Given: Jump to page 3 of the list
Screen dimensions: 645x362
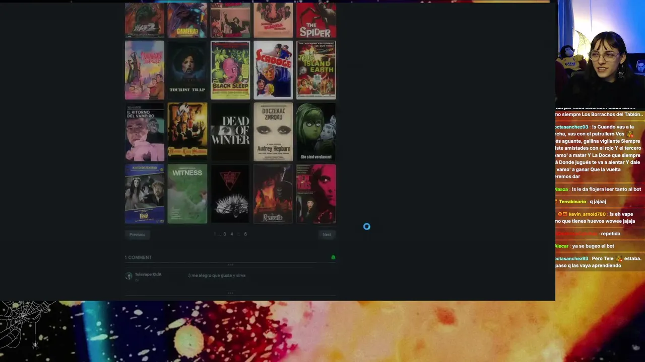Looking at the screenshot, I should point(225,234).
